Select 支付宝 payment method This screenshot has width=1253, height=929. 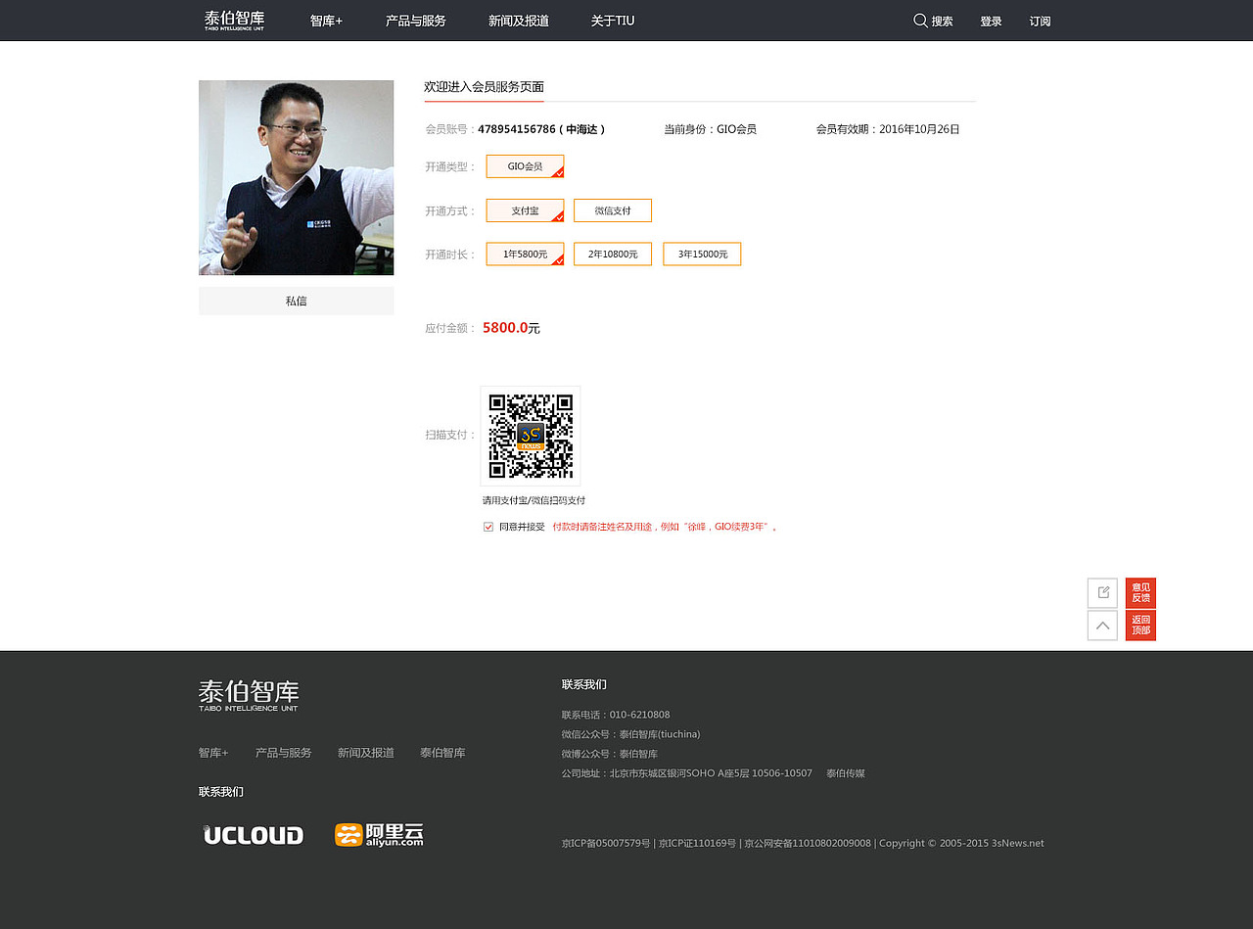pos(525,210)
